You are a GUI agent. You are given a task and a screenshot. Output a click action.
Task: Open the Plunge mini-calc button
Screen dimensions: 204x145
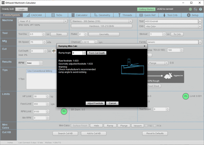click(124, 126)
